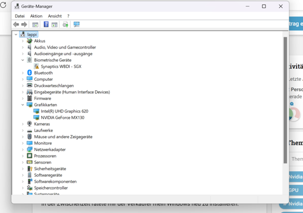This screenshot has height=213, width=303.
Task: Click the Intel(R) UHD Graphics 620 icon
Action: pyautogui.click(x=36, y=111)
